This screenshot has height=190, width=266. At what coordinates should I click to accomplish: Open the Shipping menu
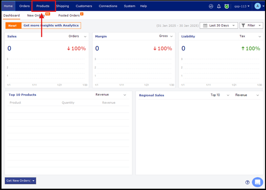62,6
